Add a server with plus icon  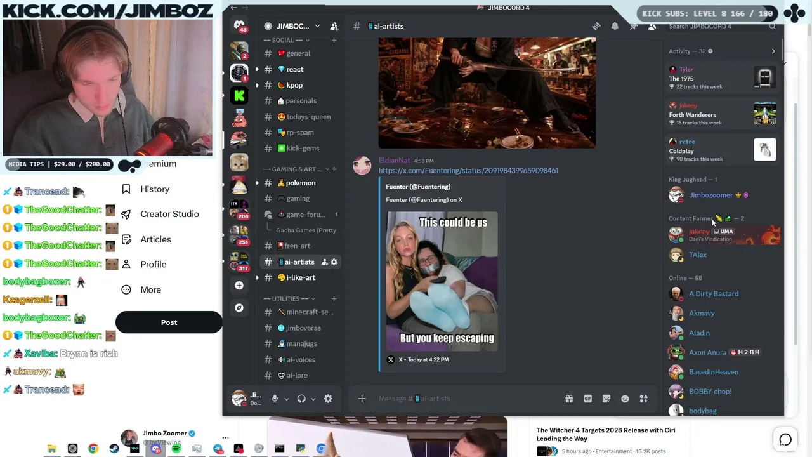[239, 286]
